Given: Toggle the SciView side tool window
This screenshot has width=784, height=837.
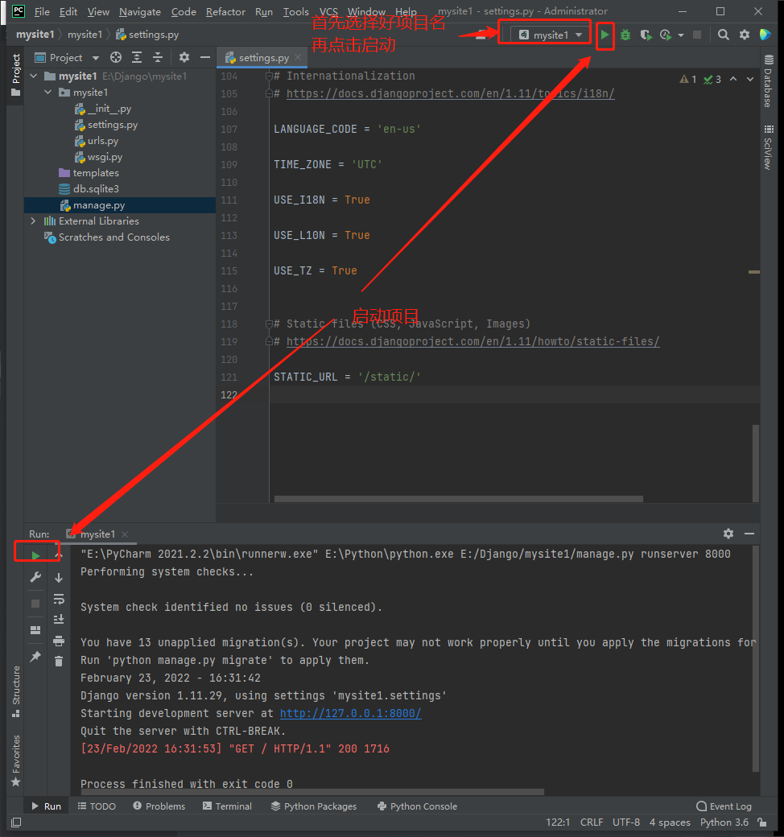Looking at the screenshot, I should coord(769,147).
